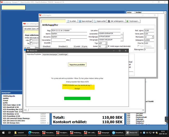Expand the Momssats dropdown
The height and width of the screenshot is (137, 169).
[153, 37]
